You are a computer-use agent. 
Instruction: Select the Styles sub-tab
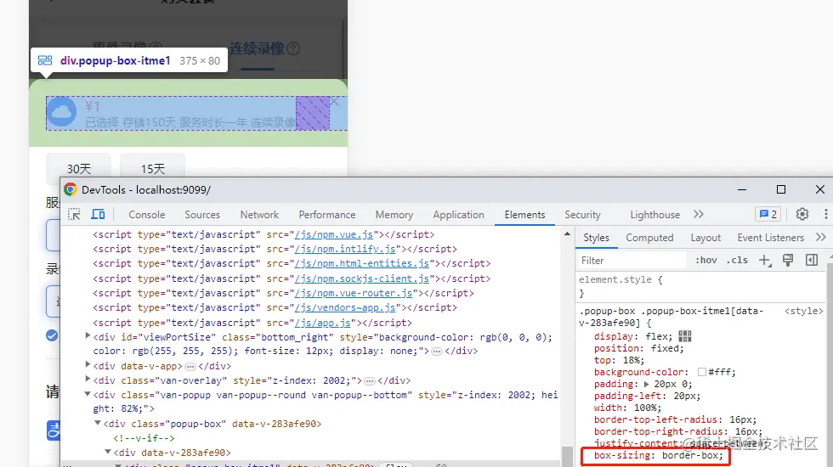click(596, 237)
